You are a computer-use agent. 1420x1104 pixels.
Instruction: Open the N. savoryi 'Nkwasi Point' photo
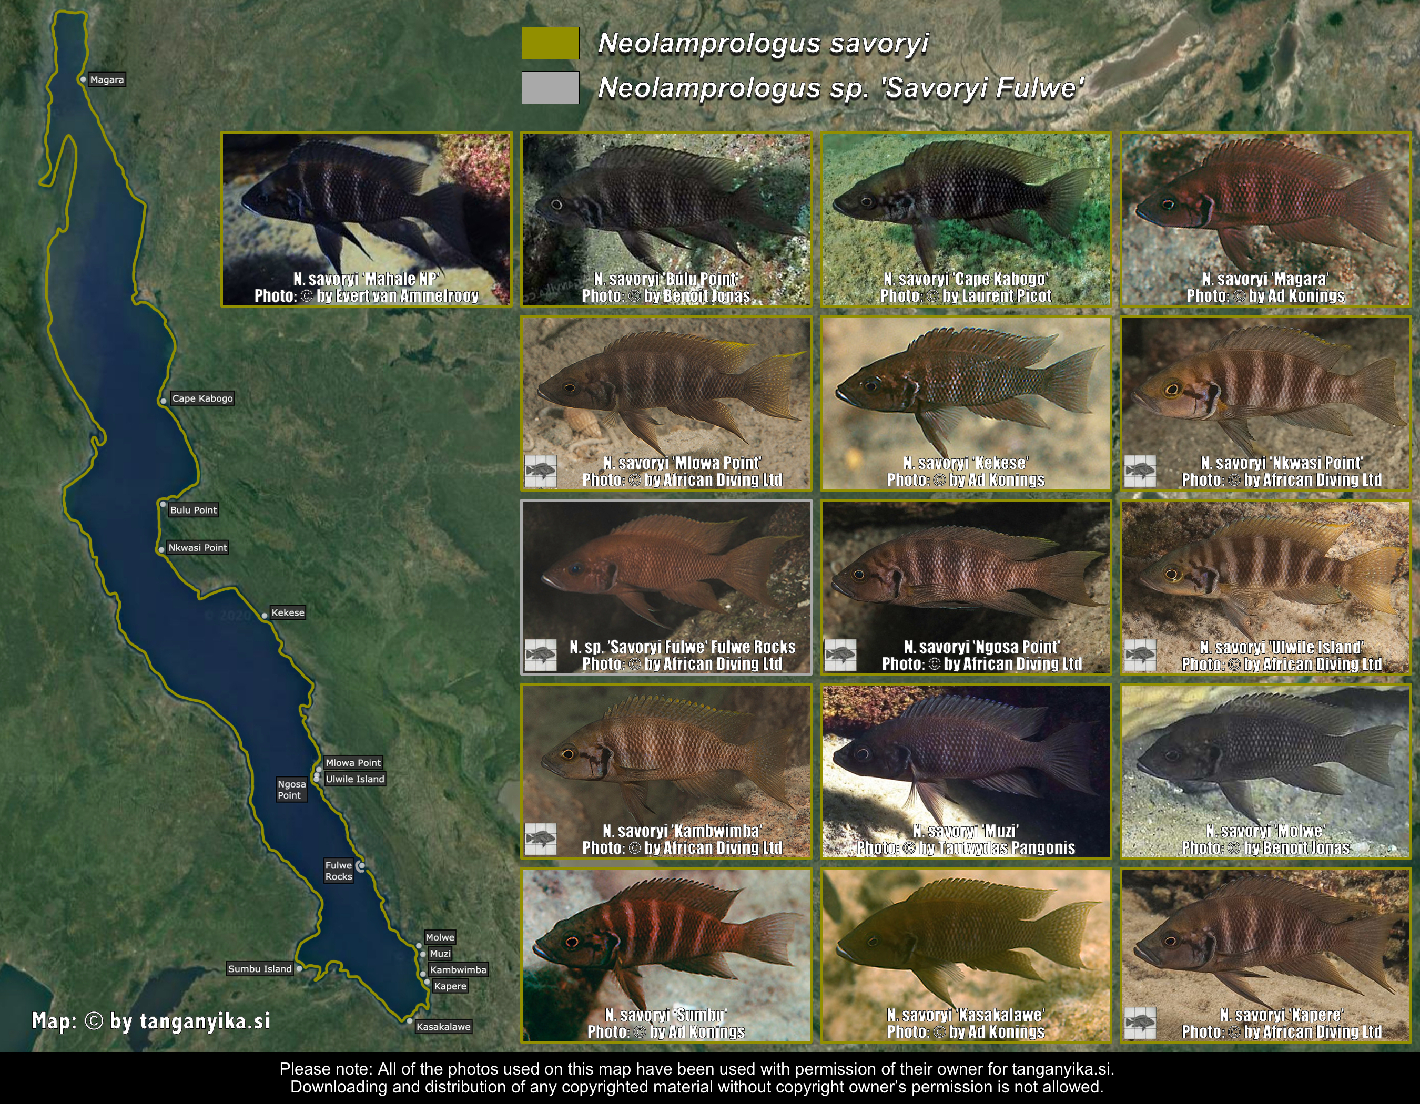coord(1266,403)
